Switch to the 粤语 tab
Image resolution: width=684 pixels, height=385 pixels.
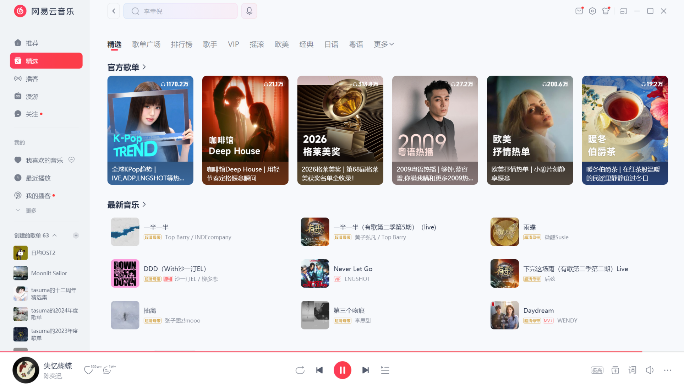point(356,44)
